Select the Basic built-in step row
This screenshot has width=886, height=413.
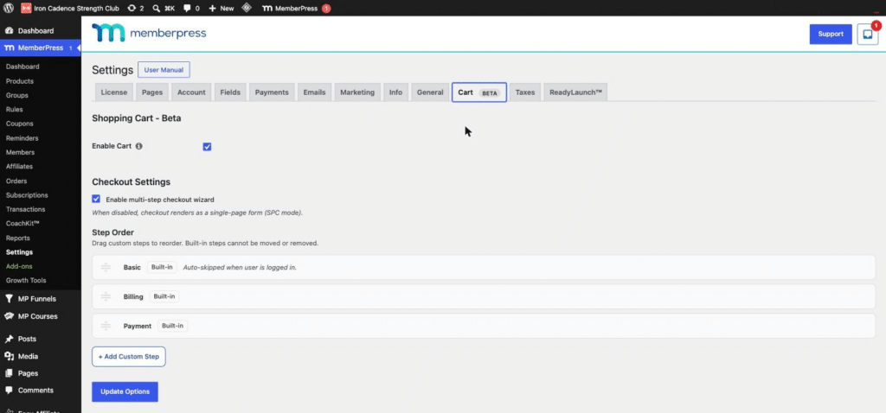click(483, 268)
